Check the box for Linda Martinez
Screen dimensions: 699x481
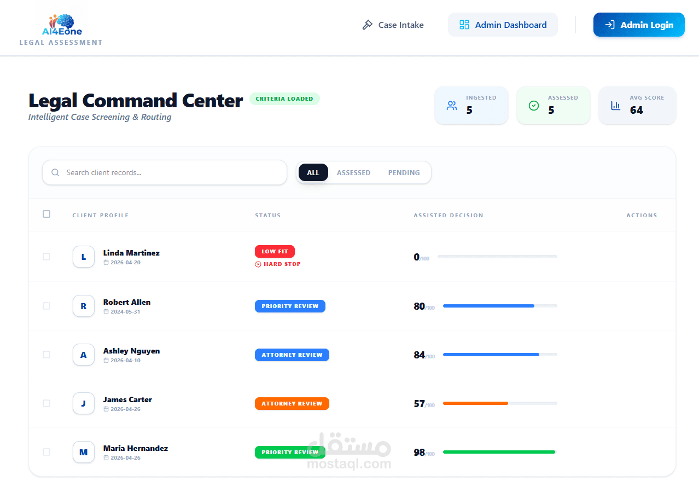pyautogui.click(x=46, y=257)
